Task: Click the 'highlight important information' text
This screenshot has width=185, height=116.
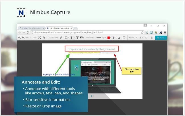Action: pos(59,74)
